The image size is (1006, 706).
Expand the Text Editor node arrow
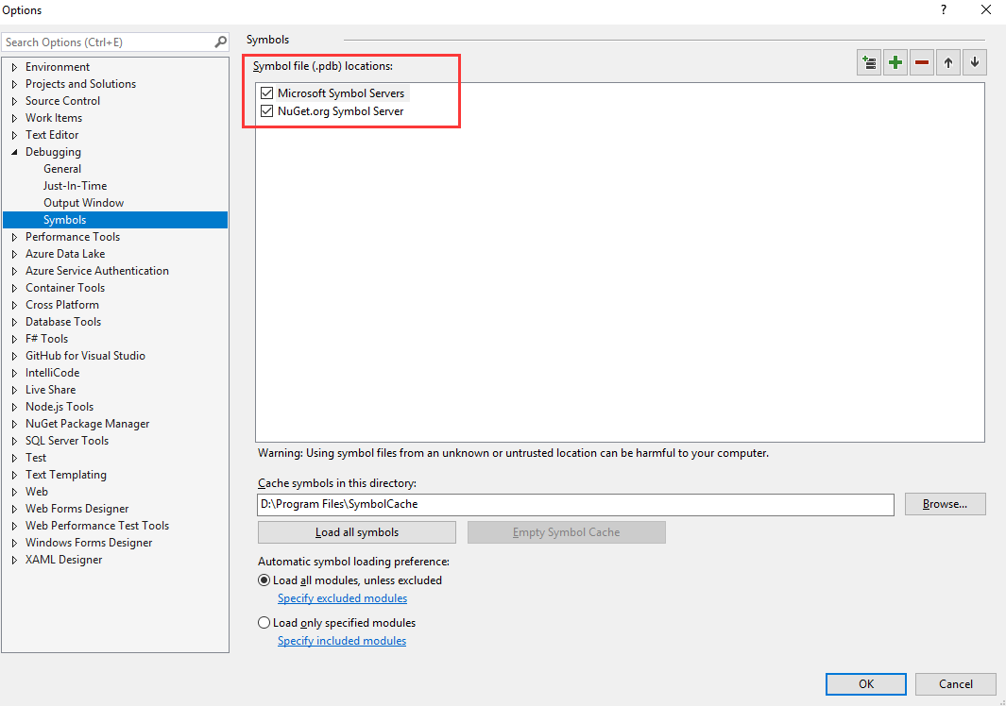pyautogui.click(x=15, y=135)
